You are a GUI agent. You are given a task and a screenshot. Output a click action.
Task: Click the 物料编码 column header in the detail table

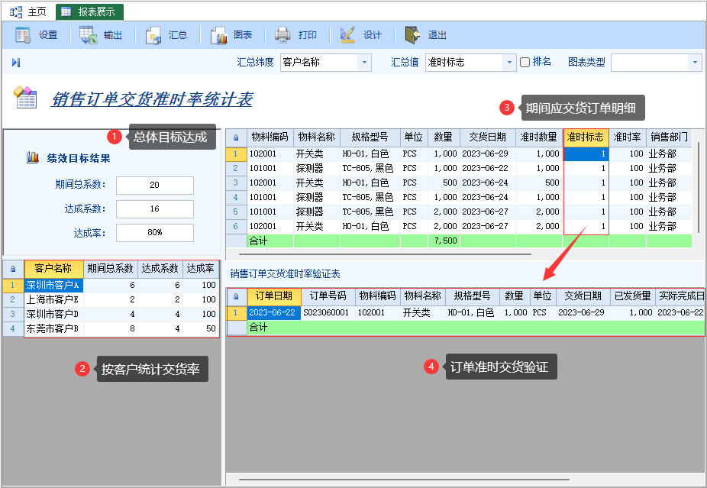270,137
